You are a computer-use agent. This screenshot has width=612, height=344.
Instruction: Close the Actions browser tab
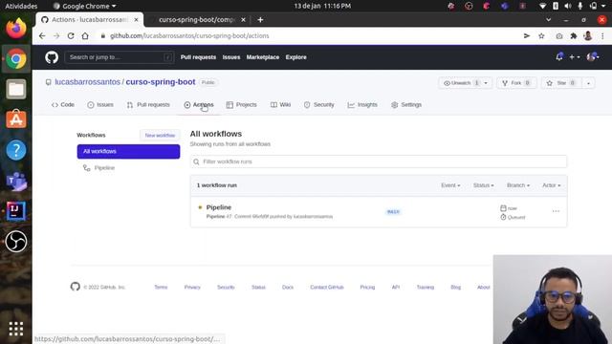click(136, 19)
